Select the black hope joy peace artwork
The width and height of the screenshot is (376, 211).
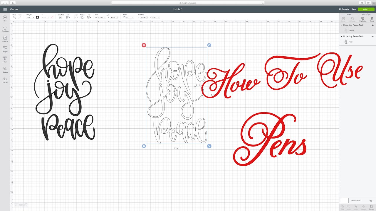click(x=65, y=92)
